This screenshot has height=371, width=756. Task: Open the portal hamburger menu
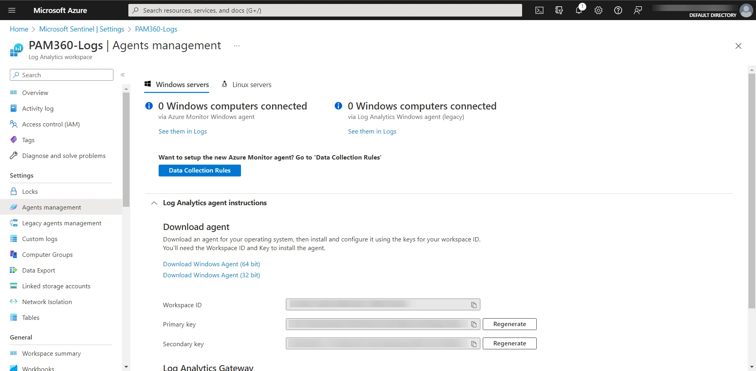point(12,10)
